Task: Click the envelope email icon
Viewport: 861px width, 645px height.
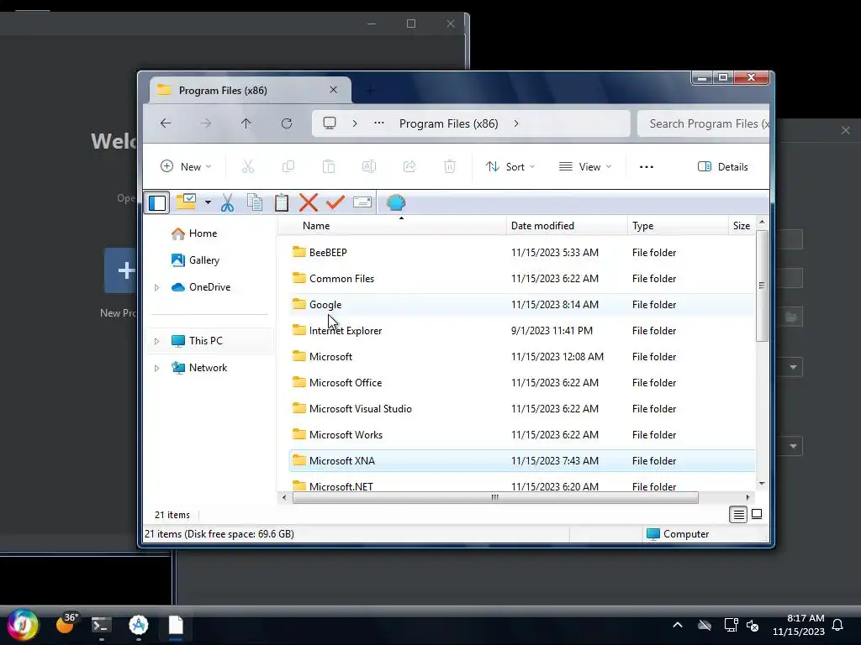Action: 362,202
